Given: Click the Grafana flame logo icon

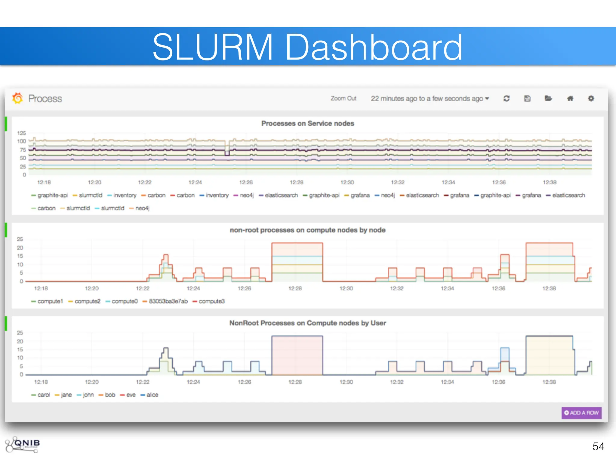Looking at the screenshot, I should click(17, 98).
